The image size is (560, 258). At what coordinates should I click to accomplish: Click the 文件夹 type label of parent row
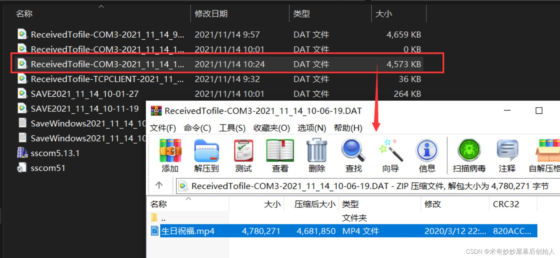coord(355,218)
